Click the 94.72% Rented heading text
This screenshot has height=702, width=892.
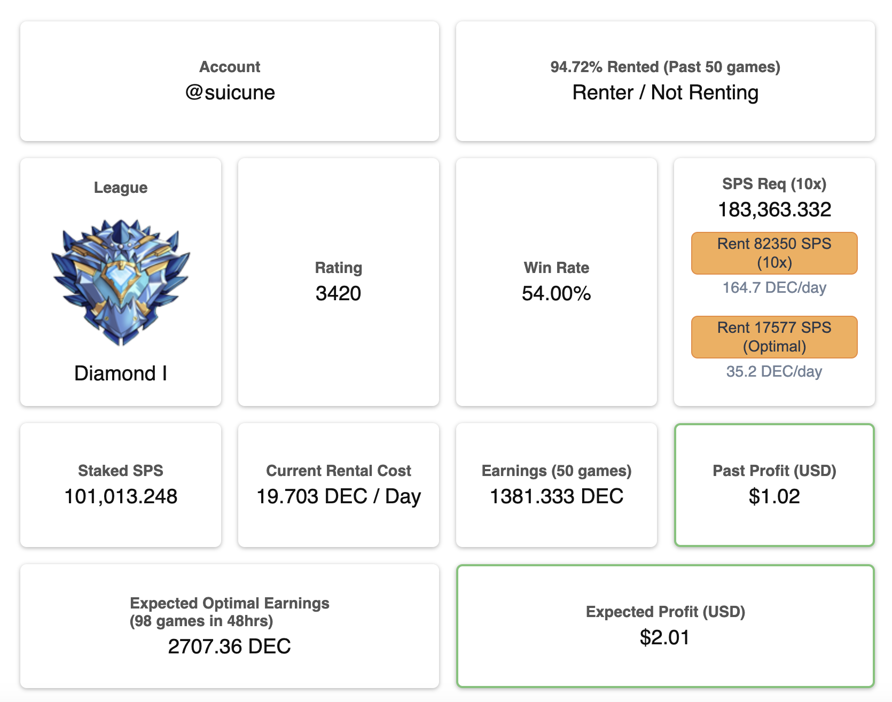click(x=665, y=67)
